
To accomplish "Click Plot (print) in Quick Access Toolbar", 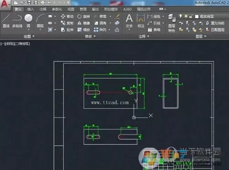I will [43, 2].
